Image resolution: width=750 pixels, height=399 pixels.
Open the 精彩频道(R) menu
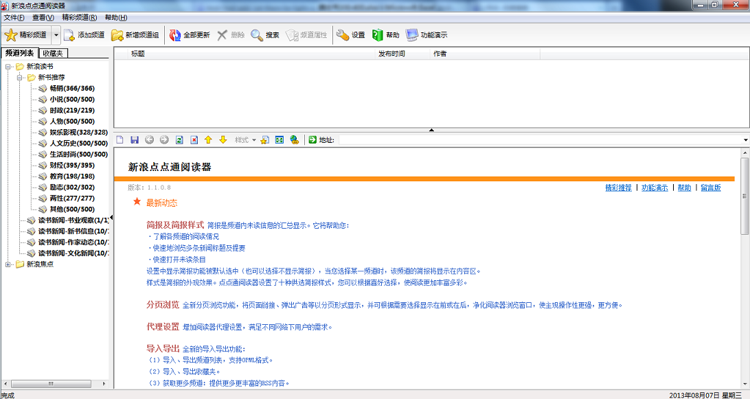point(80,17)
